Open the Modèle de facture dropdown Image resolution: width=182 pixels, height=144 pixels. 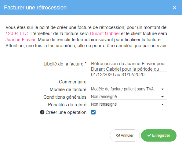coord(129,89)
